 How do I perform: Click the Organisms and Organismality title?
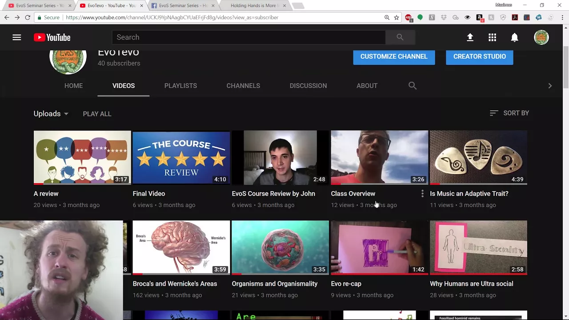pos(275,284)
